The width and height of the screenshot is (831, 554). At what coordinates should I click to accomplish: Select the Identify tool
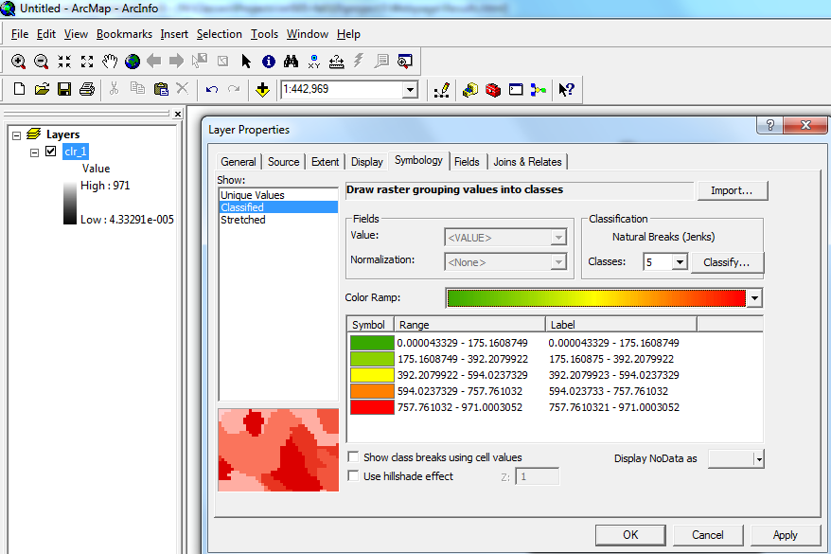coord(269,62)
